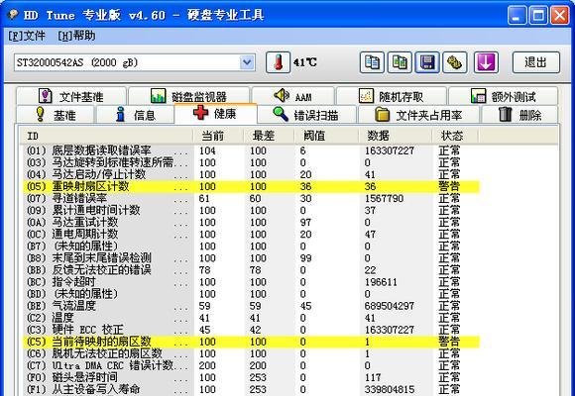Select the (C6) 脱机无法校正的扇区数 row
The image size is (575, 396).
tap(251, 353)
